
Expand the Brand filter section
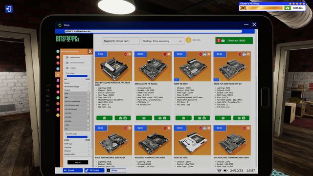(x=77, y=83)
